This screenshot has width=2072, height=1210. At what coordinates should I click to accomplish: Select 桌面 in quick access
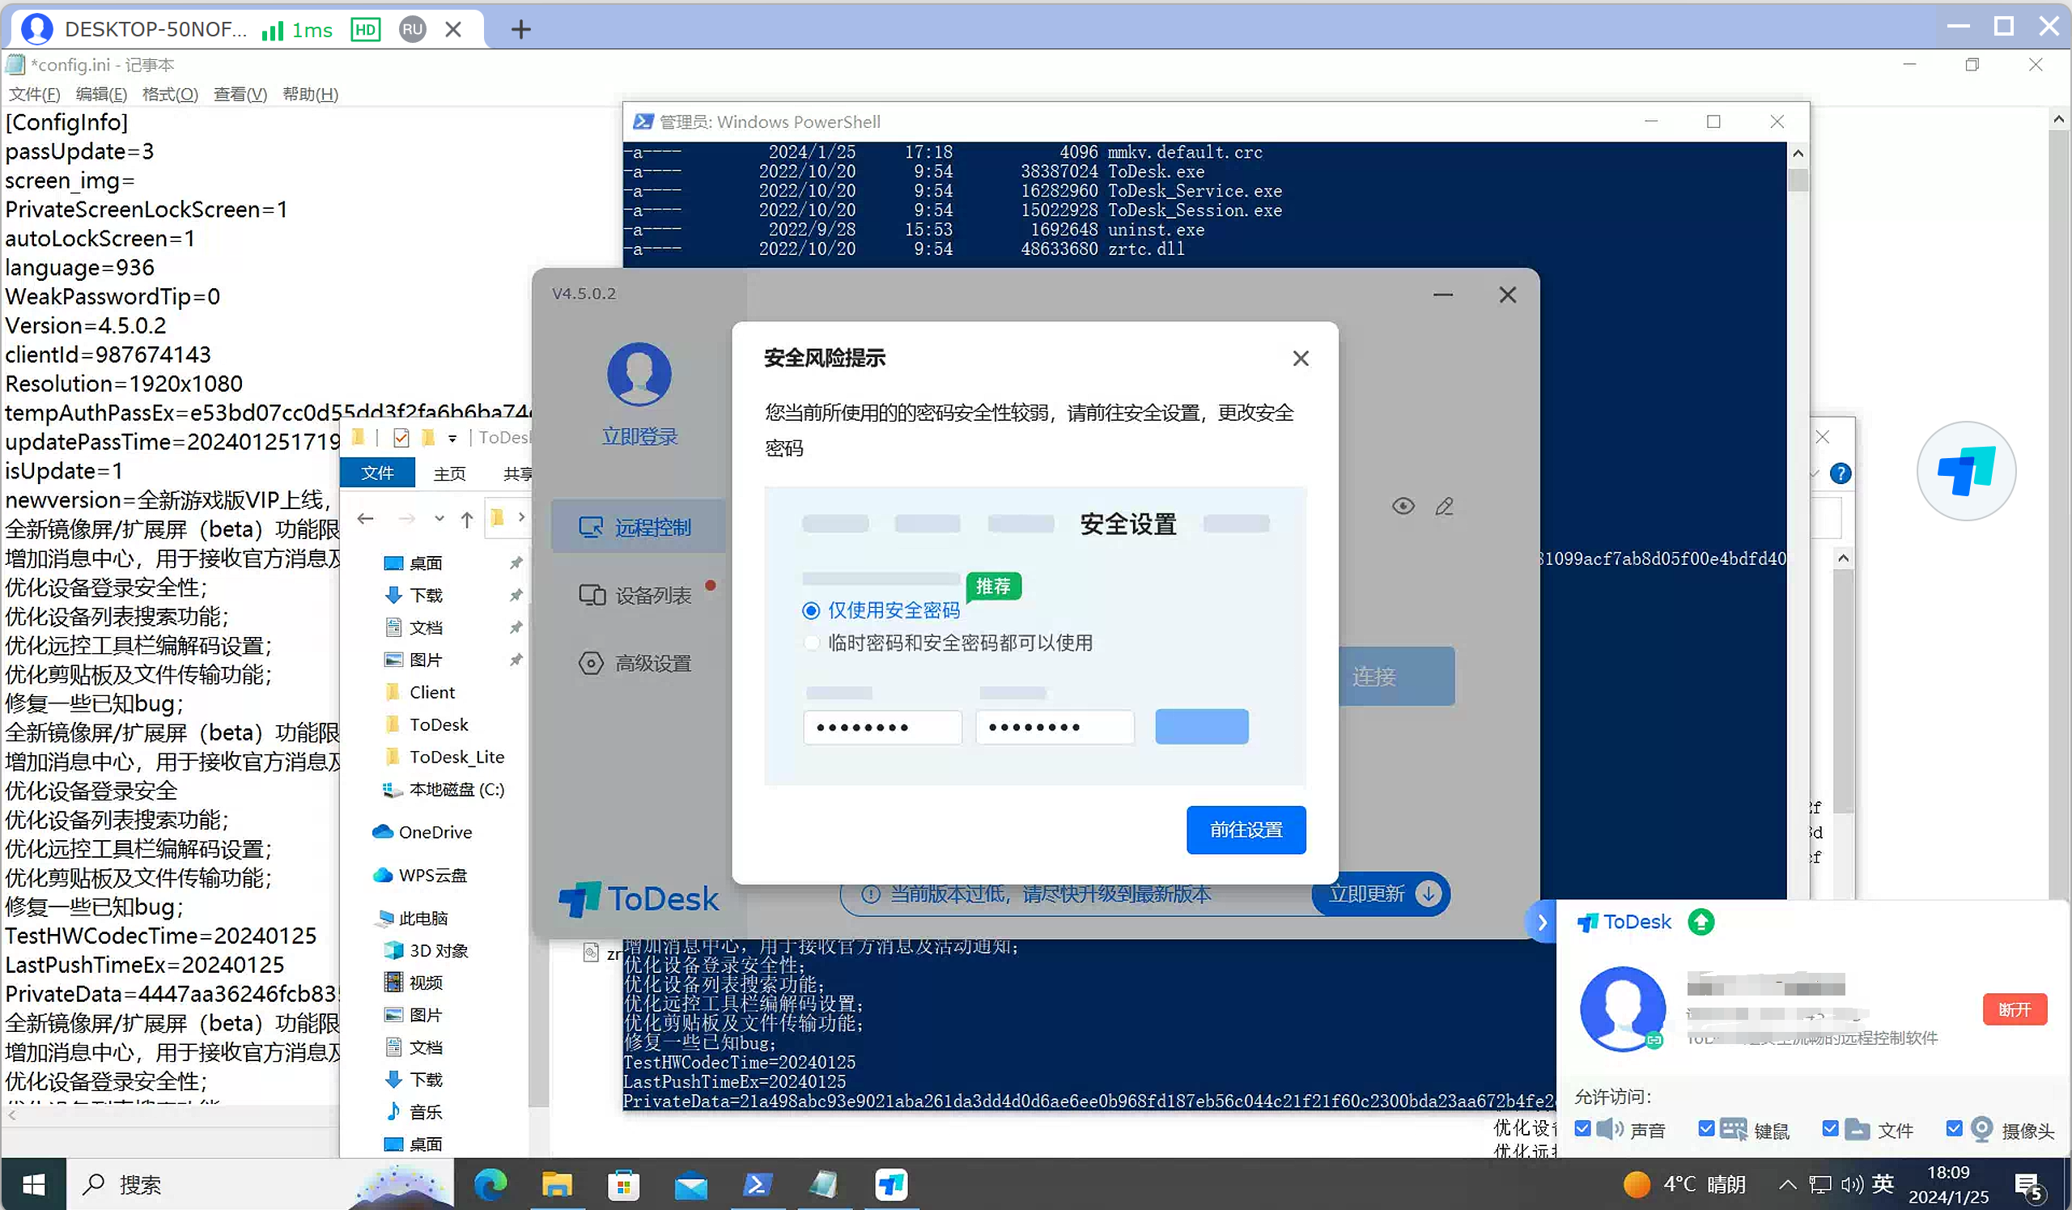(x=413, y=563)
